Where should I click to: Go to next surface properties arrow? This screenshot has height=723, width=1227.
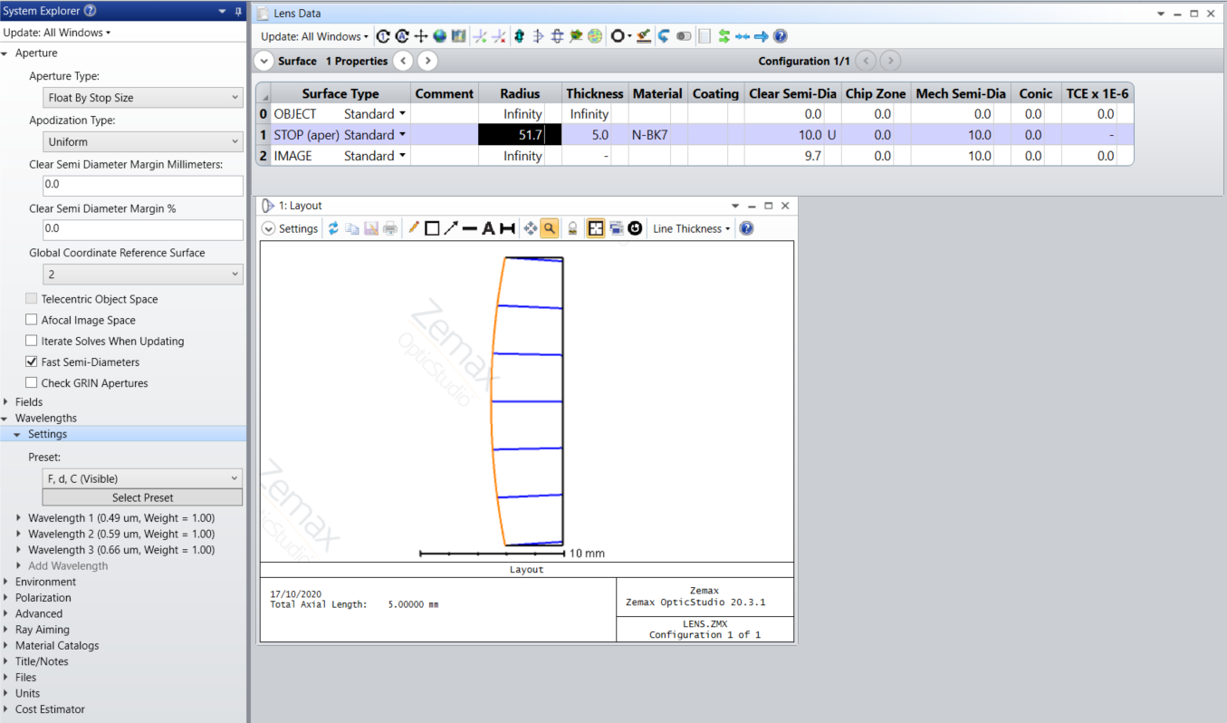coord(427,61)
